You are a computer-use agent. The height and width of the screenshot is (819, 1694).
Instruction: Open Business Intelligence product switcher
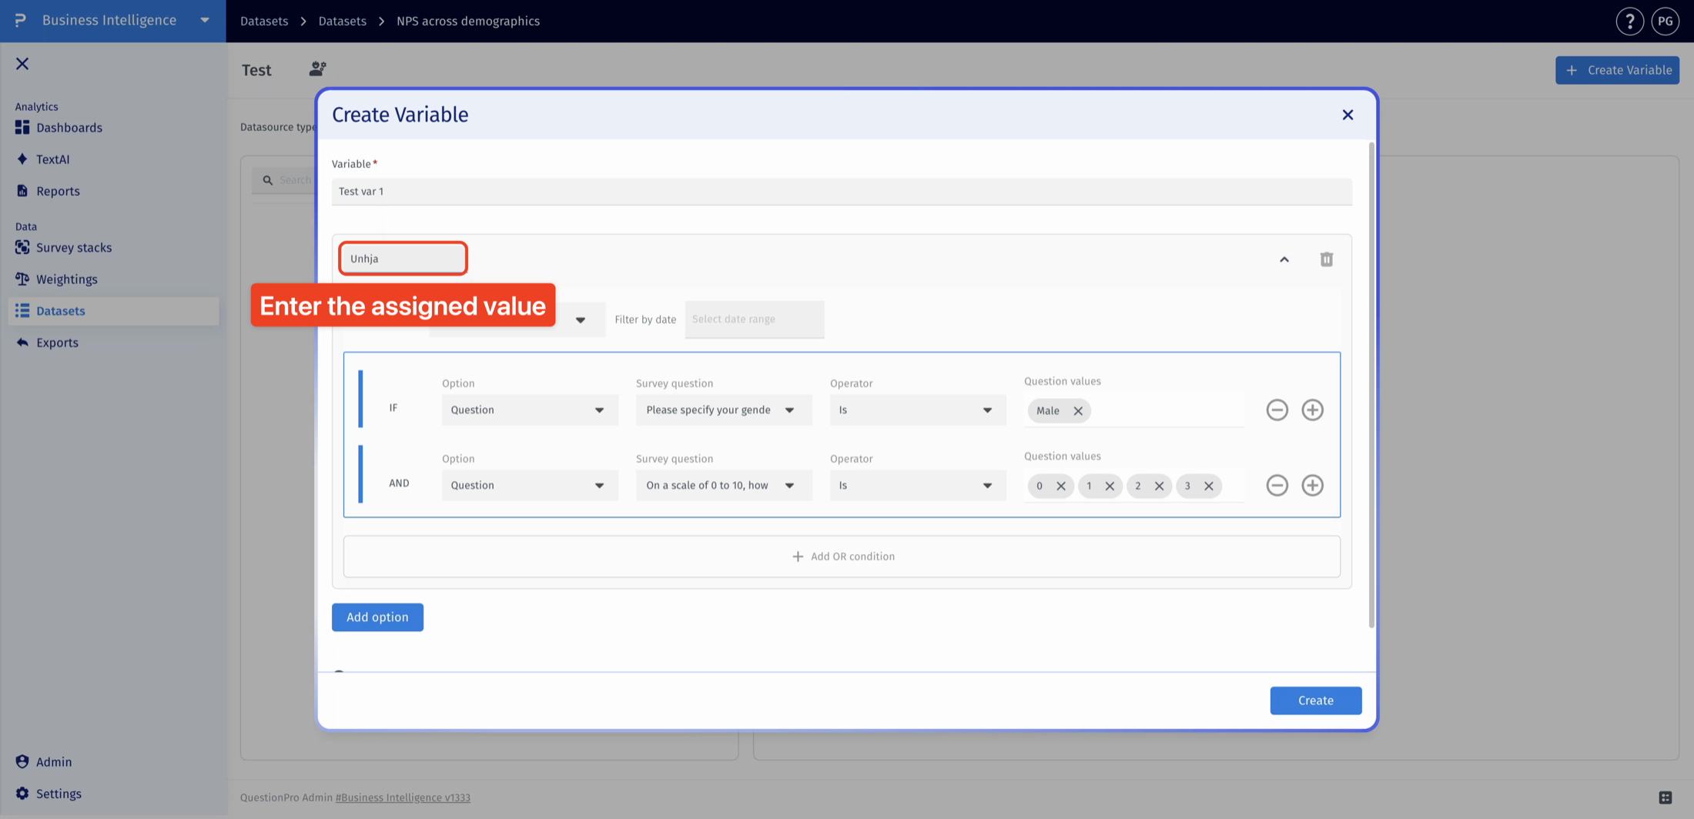point(113,21)
